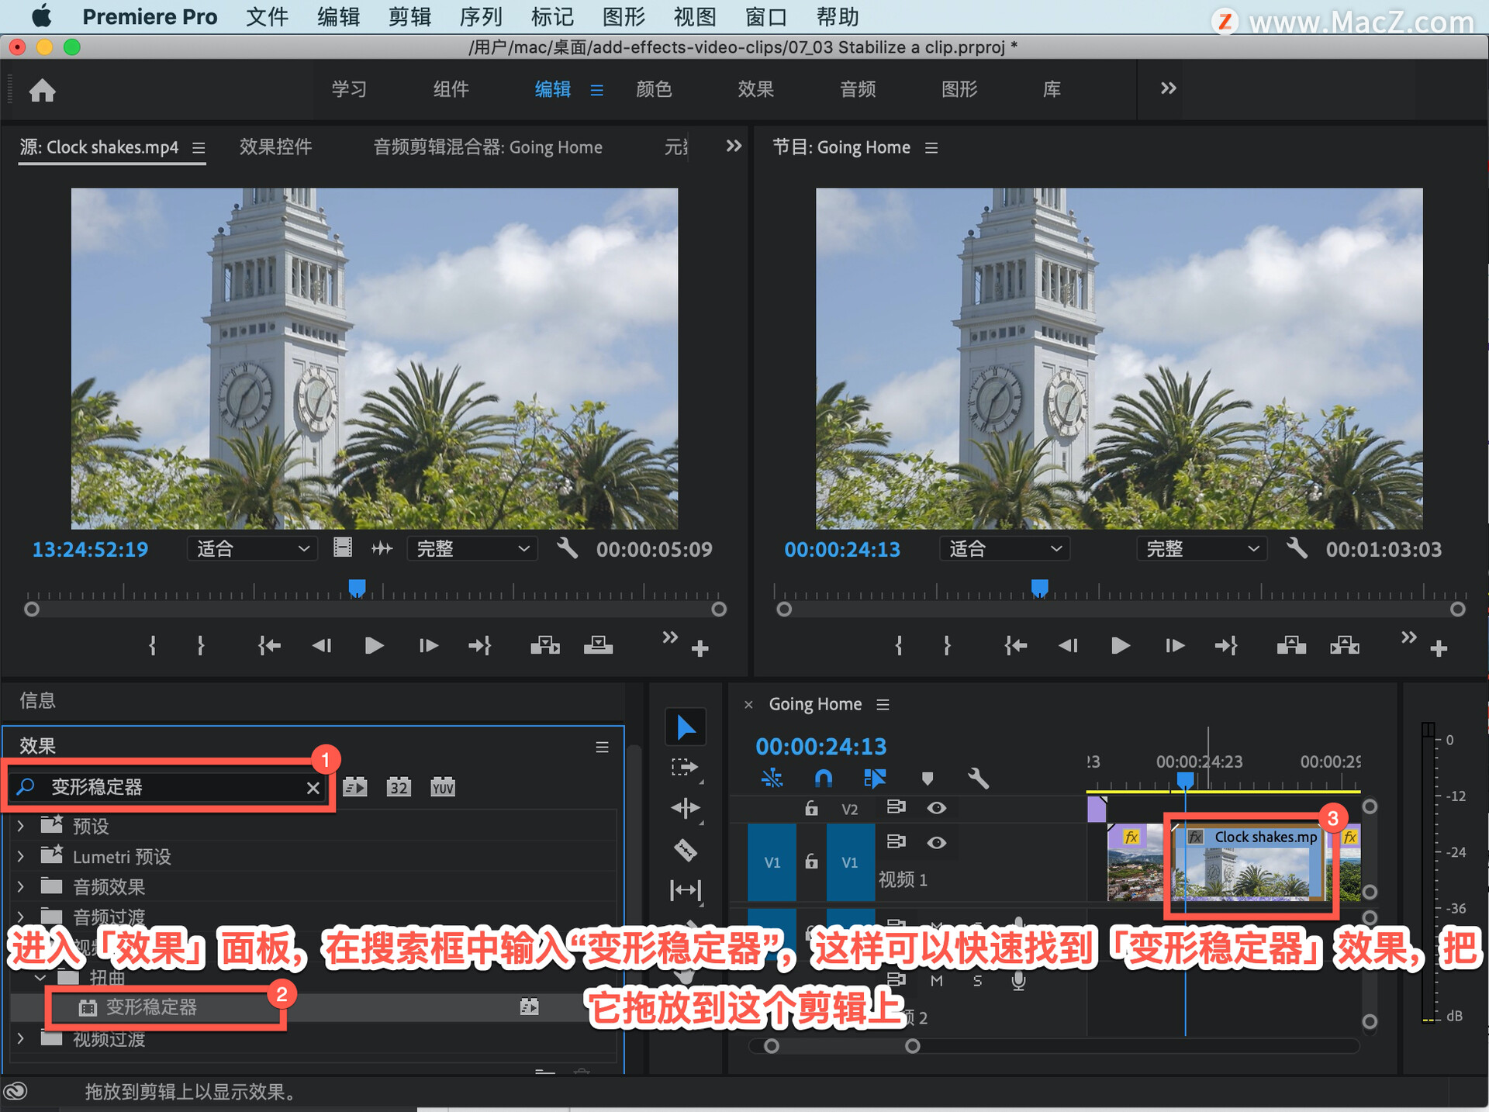Play the sequence in the Program Monitor
The image size is (1489, 1112).
pos(1119,645)
